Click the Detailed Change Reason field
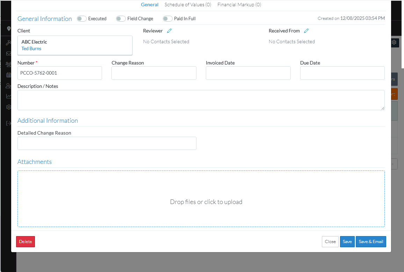 click(107, 143)
